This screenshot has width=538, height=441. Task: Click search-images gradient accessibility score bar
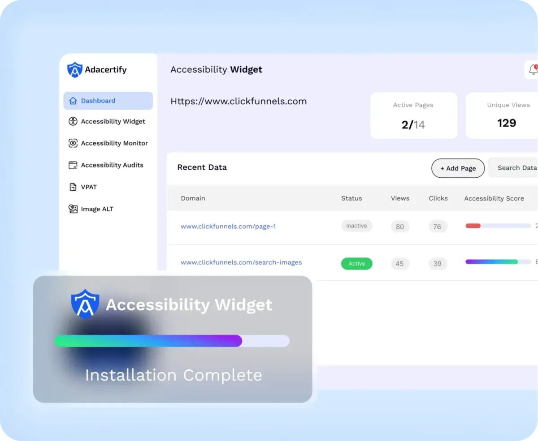498,262
